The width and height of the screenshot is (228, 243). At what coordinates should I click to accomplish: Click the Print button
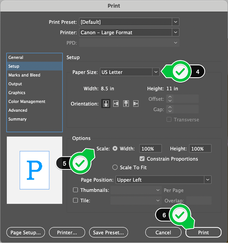[204, 232]
